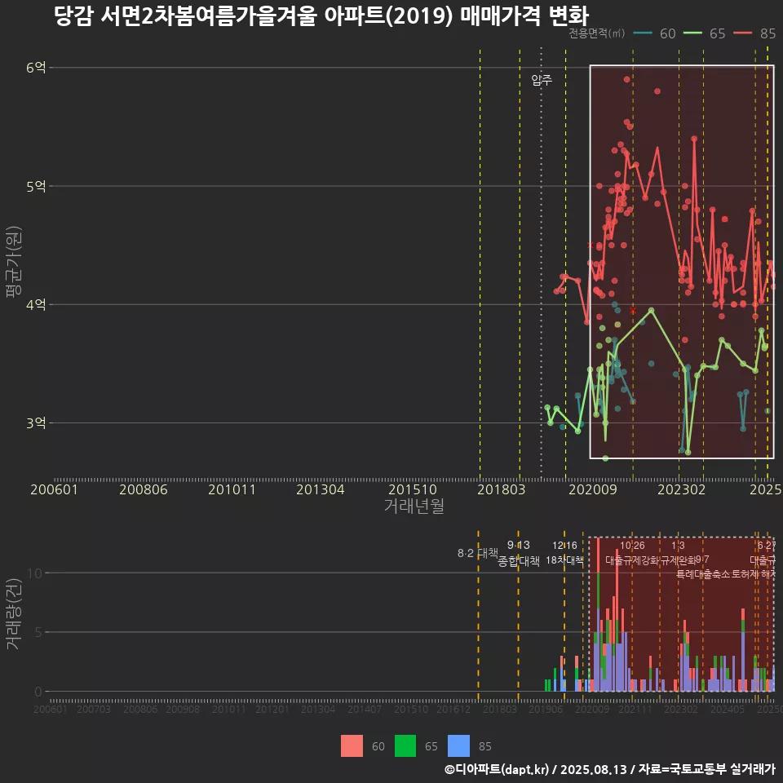
Task: Click the red 60 legend swatch below the volume chart
Action: click(x=352, y=746)
